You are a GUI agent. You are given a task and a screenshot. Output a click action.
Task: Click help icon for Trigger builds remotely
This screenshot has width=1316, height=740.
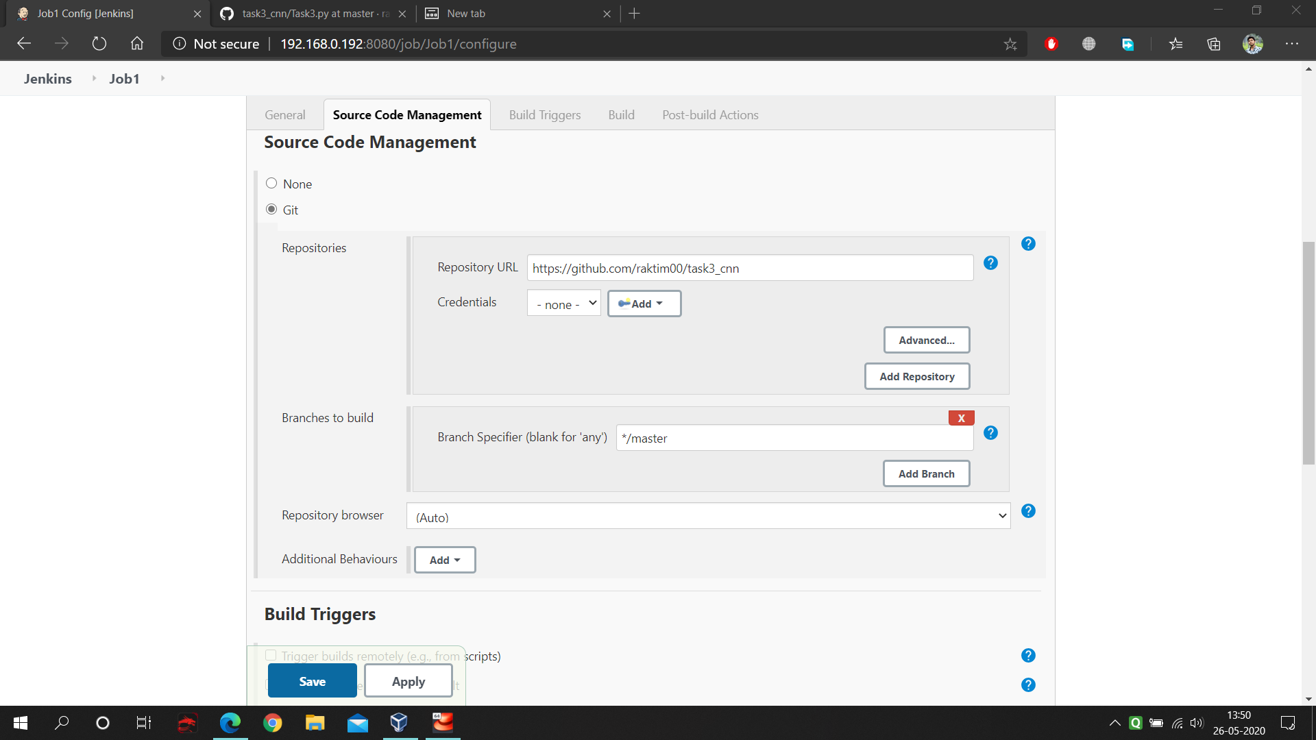(1028, 656)
